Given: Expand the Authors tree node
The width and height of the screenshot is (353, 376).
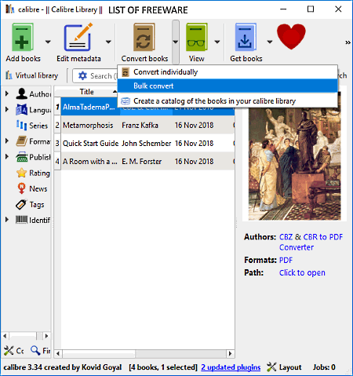Looking at the screenshot, I should [7, 93].
